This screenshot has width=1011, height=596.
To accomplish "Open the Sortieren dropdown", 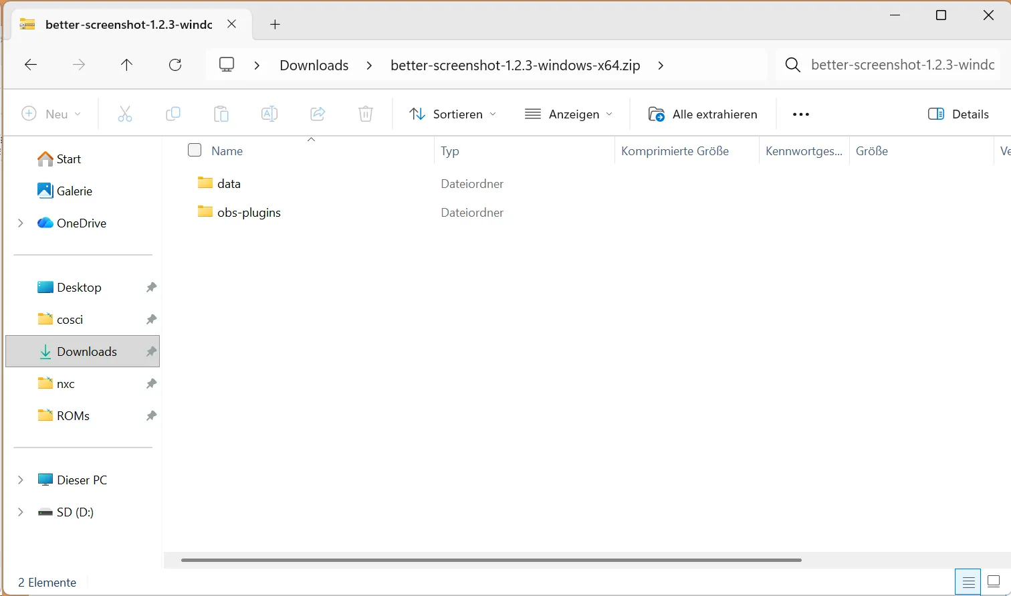I will tap(453, 114).
